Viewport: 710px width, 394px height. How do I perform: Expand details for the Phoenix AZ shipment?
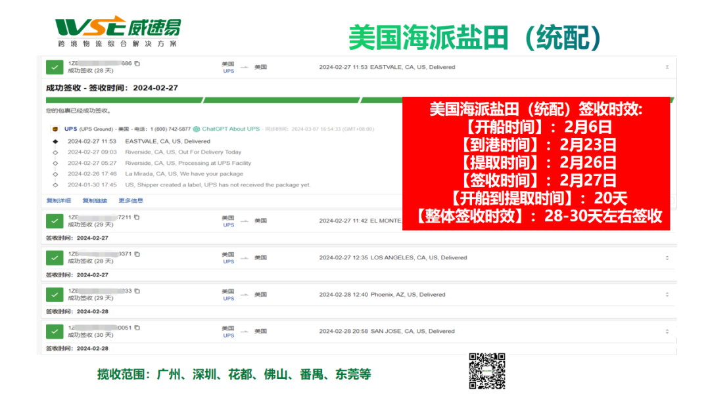click(666, 294)
